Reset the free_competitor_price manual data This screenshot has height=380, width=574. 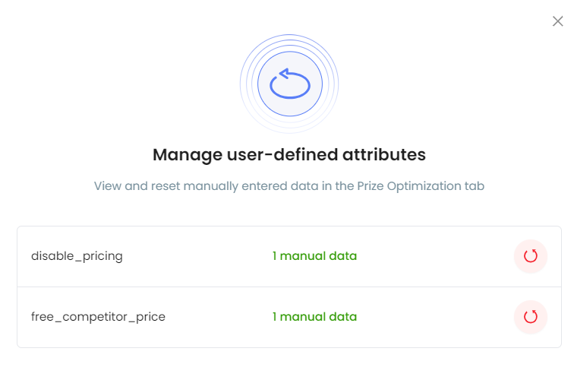[531, 317]
